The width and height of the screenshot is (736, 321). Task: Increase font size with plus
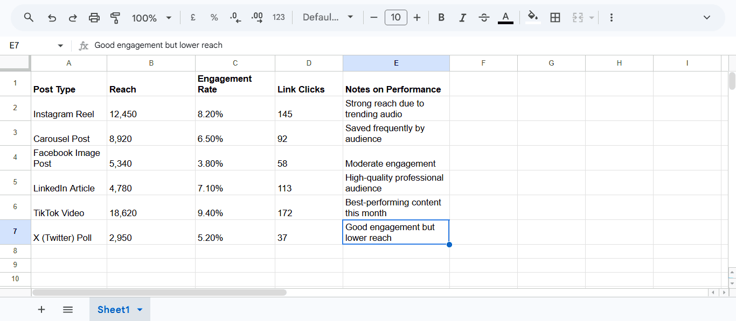click(x=417, y=18)
